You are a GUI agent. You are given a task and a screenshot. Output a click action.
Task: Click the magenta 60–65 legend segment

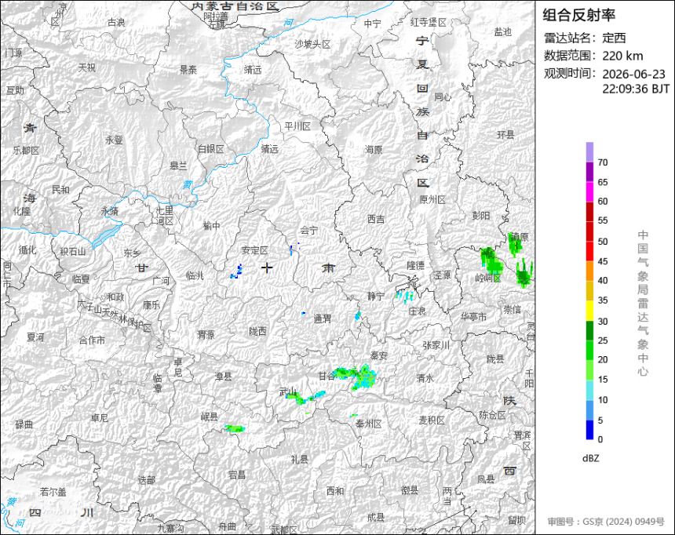coord(589,192)
